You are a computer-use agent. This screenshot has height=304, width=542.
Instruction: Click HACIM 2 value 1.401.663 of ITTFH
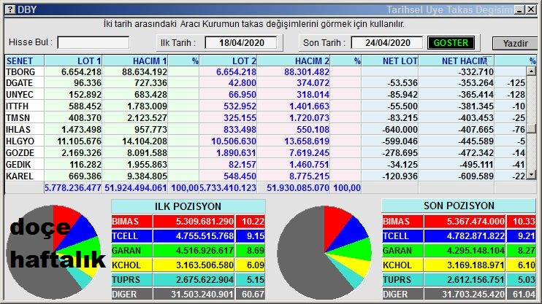pyautogui.click(x=310, y=106)
